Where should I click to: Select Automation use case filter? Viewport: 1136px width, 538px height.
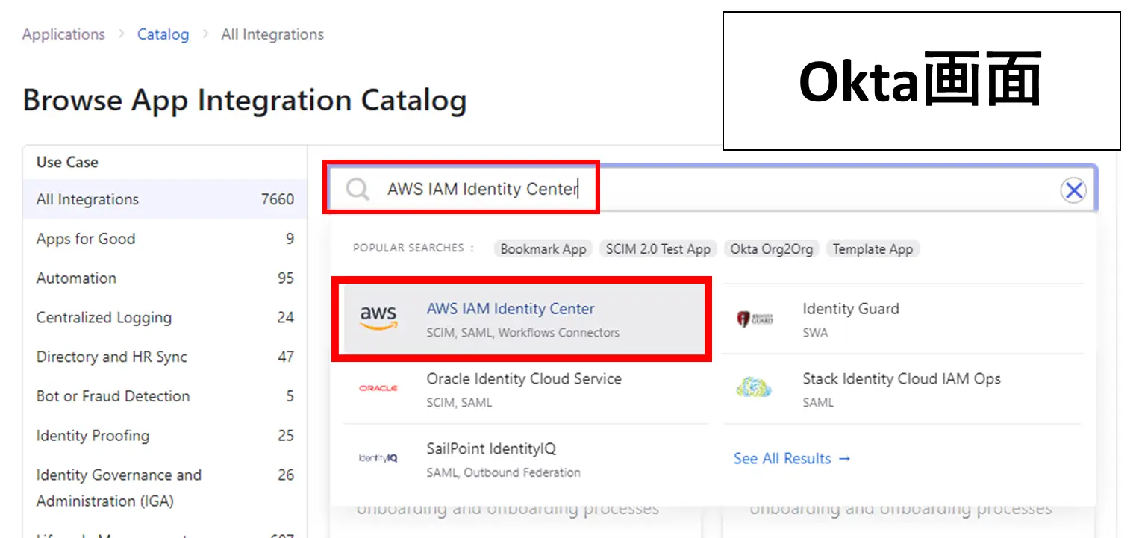click(165, 278)
